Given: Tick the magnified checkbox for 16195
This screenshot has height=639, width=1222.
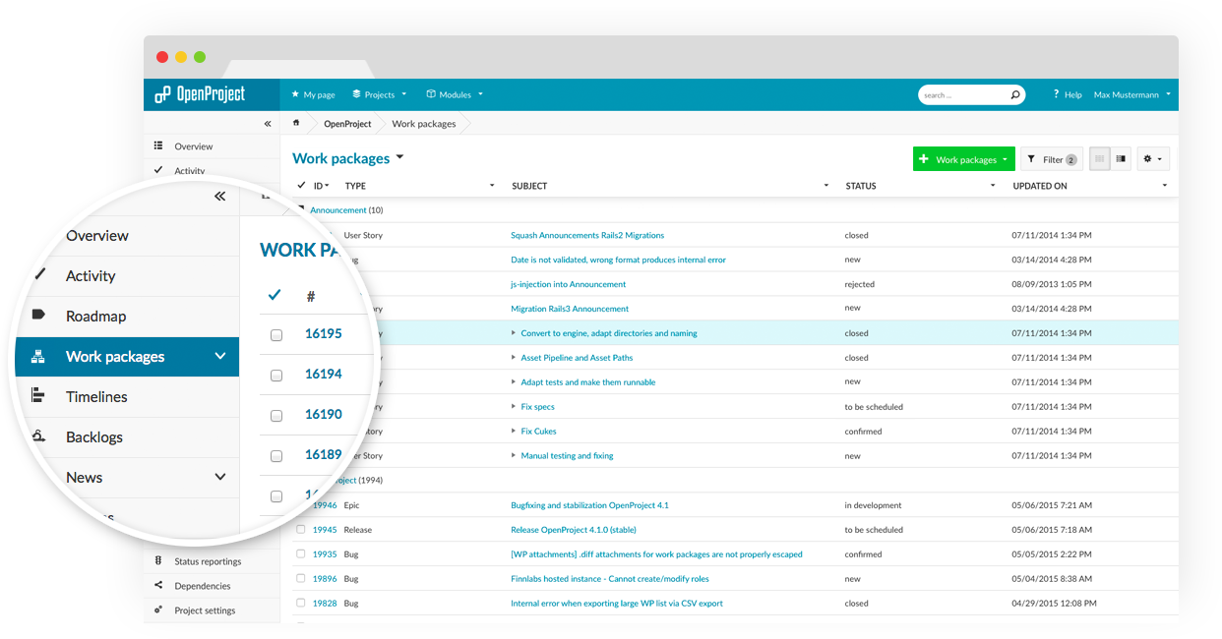Looking at the screenshot, I should (276, 335).
